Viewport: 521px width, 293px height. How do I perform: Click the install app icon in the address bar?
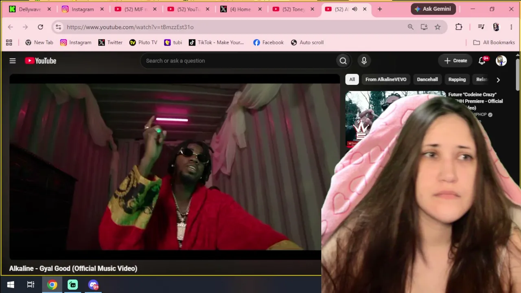[x=424, y=27]
